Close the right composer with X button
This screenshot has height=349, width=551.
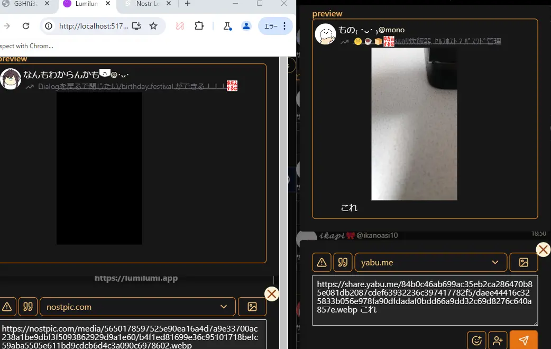(x=543, y=250)
